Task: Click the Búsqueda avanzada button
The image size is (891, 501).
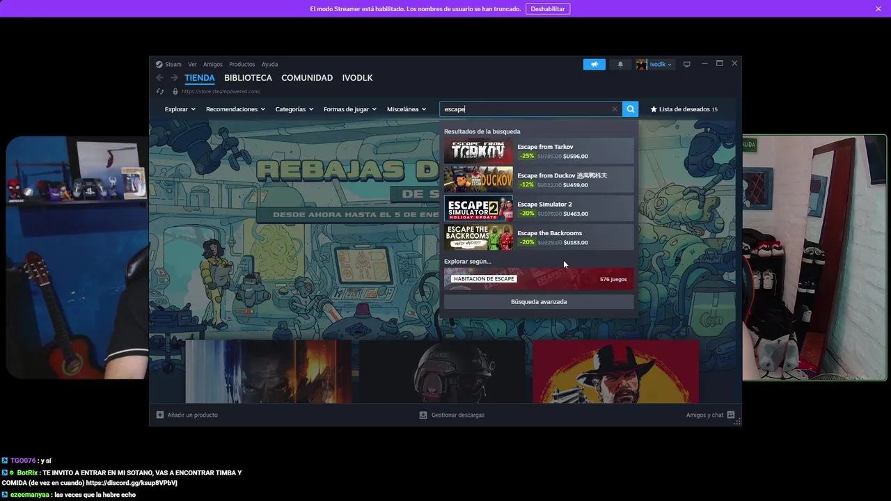Action: click(539, 302)
